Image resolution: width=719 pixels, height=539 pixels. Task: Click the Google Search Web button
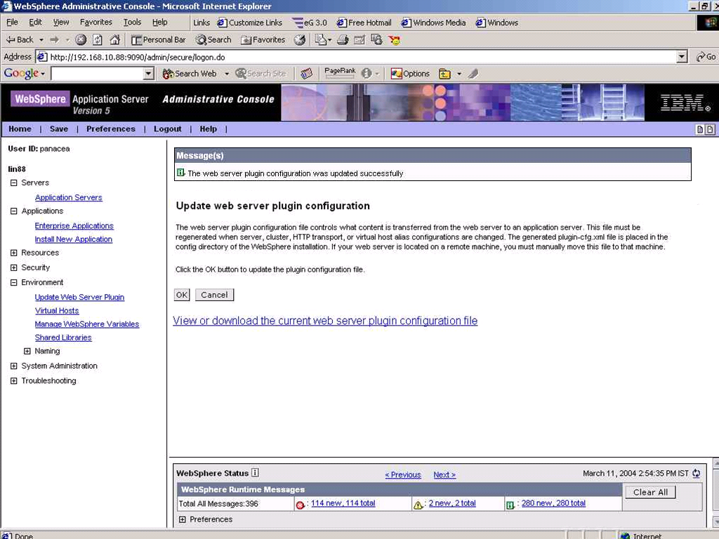click(x=189, y=73)
